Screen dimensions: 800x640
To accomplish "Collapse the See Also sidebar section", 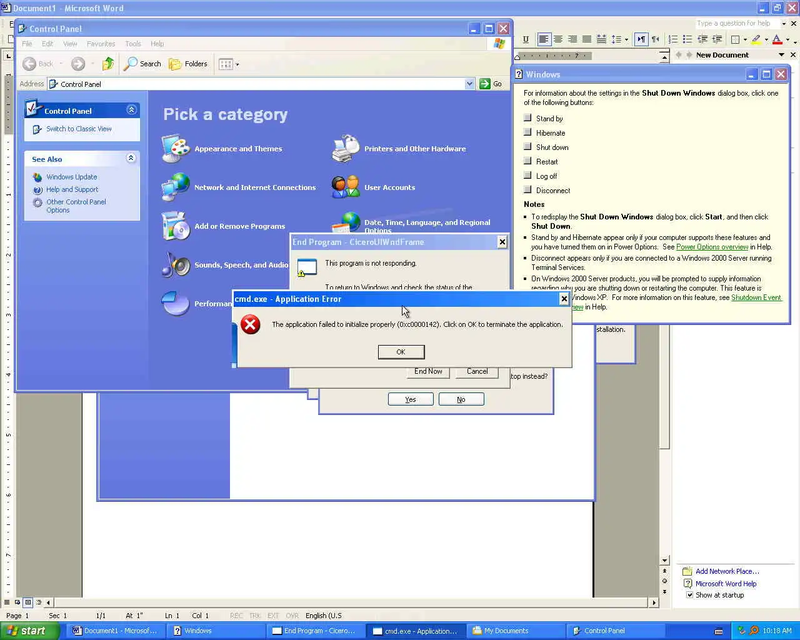I will pyautogui.click(x=131, y=158).
